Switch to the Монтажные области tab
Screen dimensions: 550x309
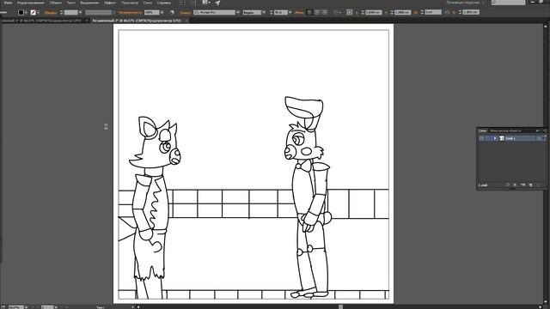coord(505,130)
